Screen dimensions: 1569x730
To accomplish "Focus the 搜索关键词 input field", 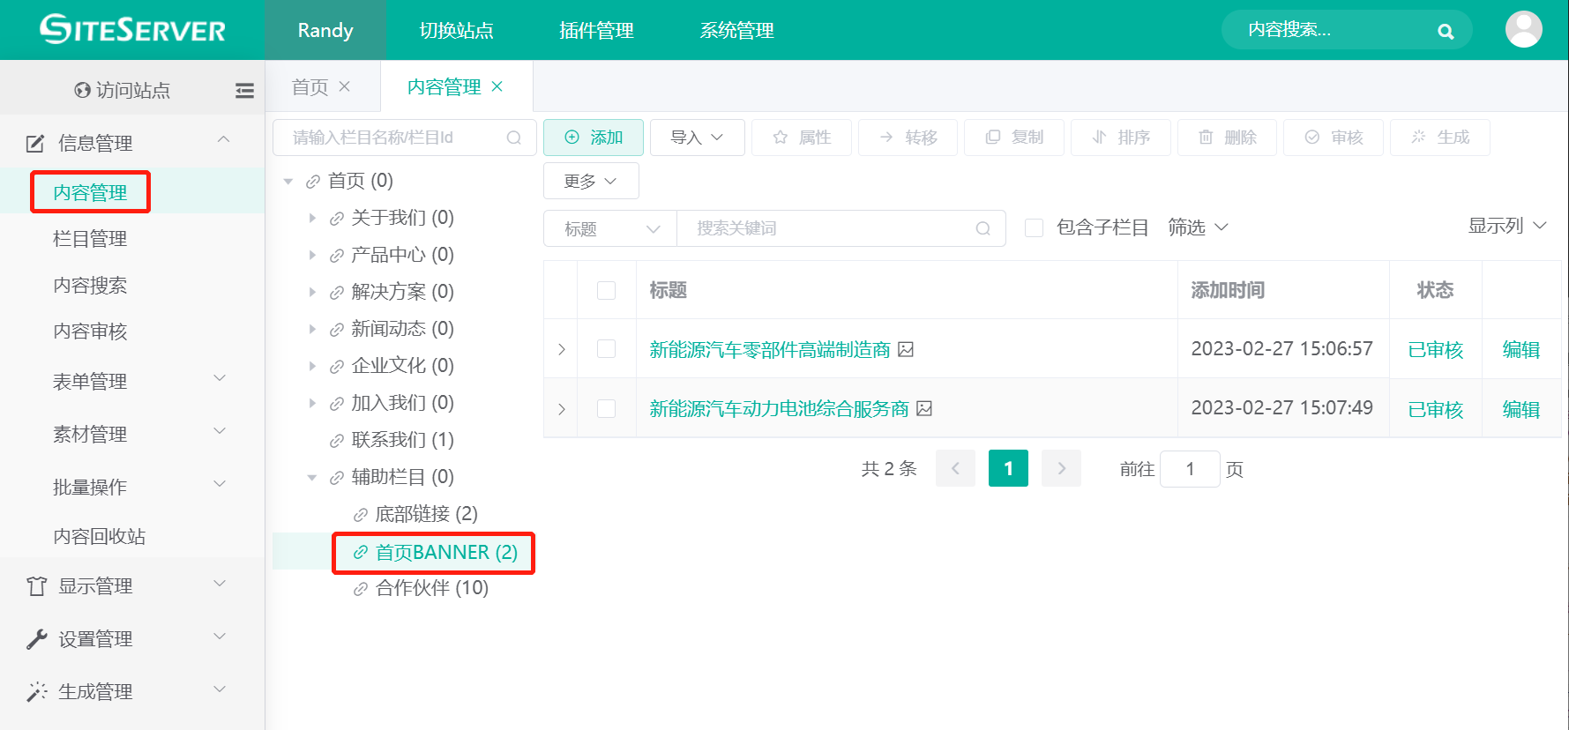I will click(x=841, y=228).
